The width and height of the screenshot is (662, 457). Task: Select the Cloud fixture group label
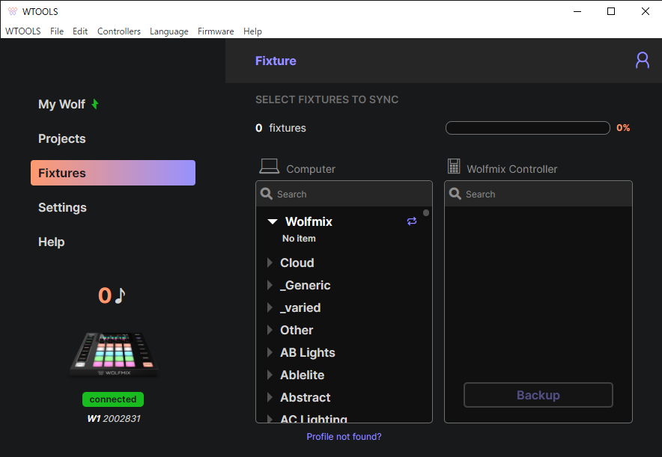(x=297, y=263)
